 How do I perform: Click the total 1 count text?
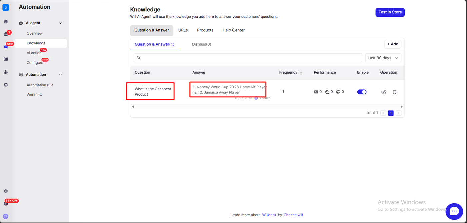[372, 113]
